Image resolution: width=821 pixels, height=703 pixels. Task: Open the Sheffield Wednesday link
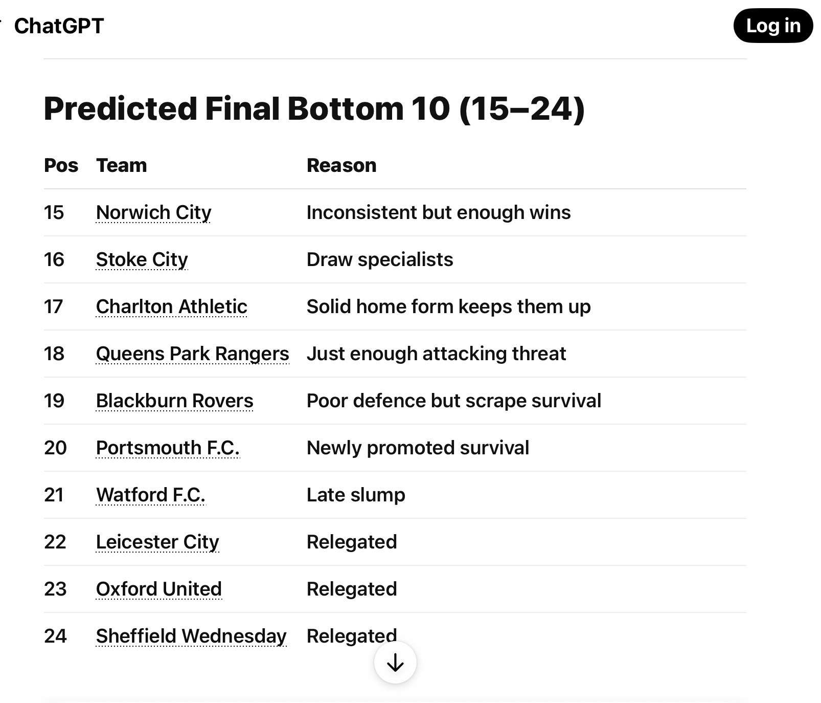(191, 636)
